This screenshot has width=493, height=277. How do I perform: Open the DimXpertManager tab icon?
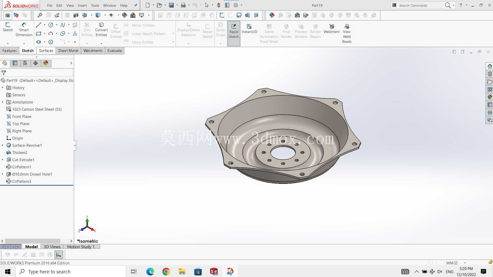point(36,63)
